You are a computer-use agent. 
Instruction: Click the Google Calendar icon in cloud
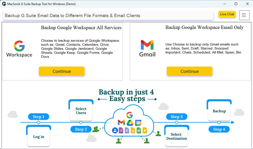[x=138, y=123]
